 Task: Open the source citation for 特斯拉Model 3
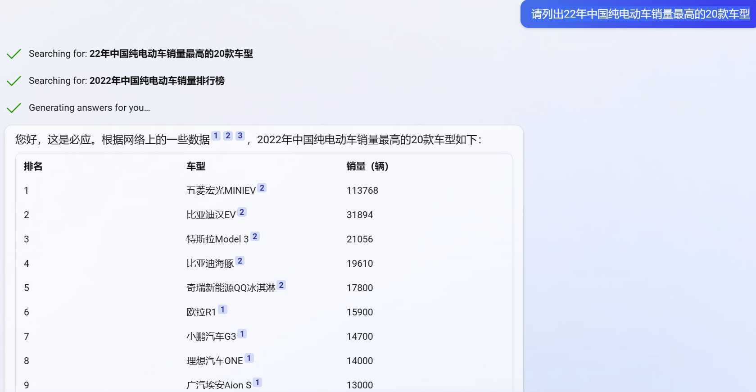[255, 237]
